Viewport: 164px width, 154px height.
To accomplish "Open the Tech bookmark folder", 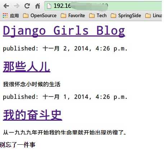I will coord(98,15).
